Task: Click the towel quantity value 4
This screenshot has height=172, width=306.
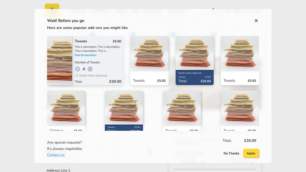Action: (84, 69)
